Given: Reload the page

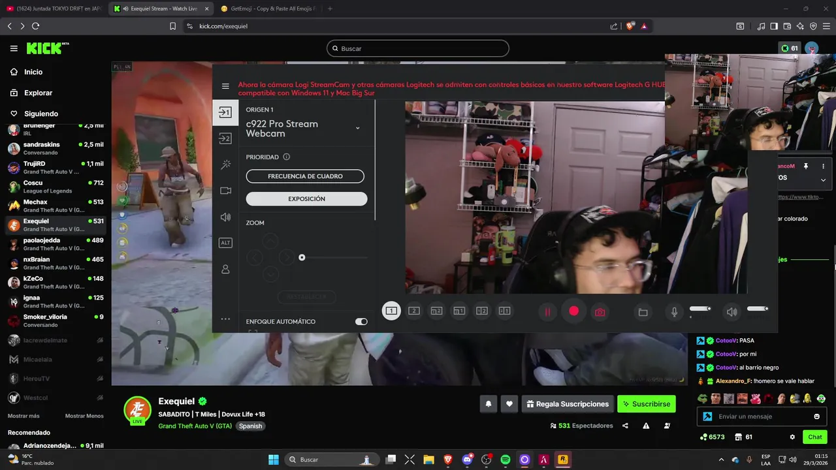Looking at the screenshot, I should (x=35, y=26).
